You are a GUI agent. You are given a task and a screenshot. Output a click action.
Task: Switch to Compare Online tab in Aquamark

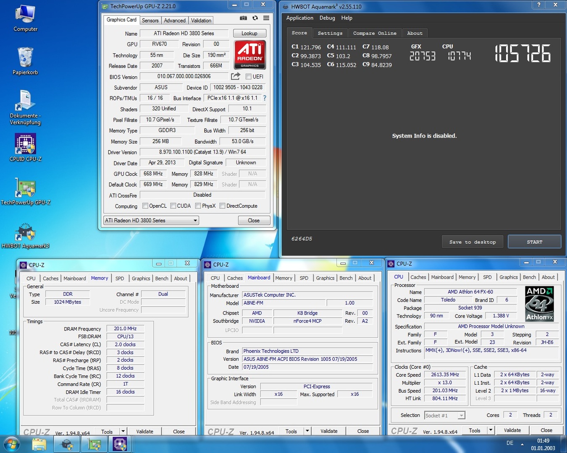point(375,33)
